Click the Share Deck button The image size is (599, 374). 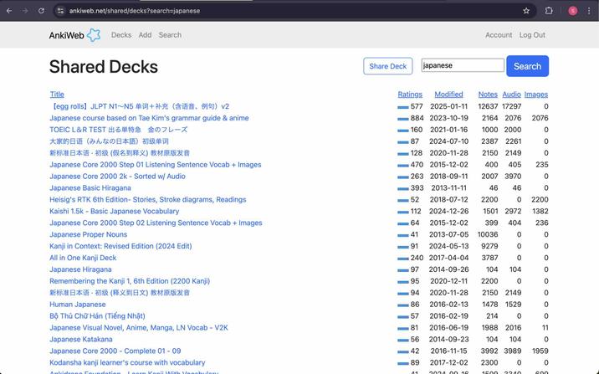point(387,66)
